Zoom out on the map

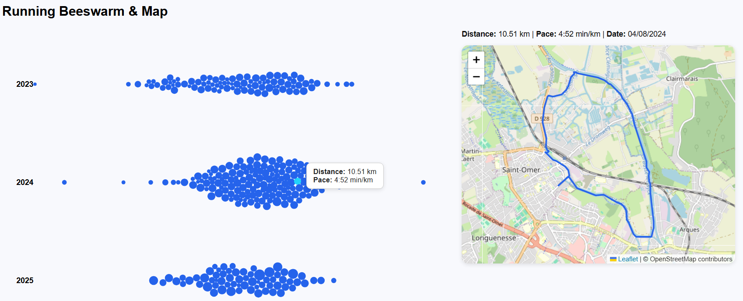click(x=476, y=77)
